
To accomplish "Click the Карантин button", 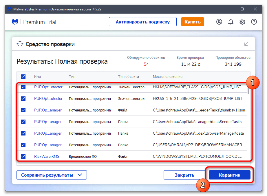I will (230, 175).
